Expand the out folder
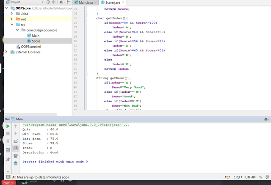The width and height of the screenshot is (271, 185). [x=11, y=19]
